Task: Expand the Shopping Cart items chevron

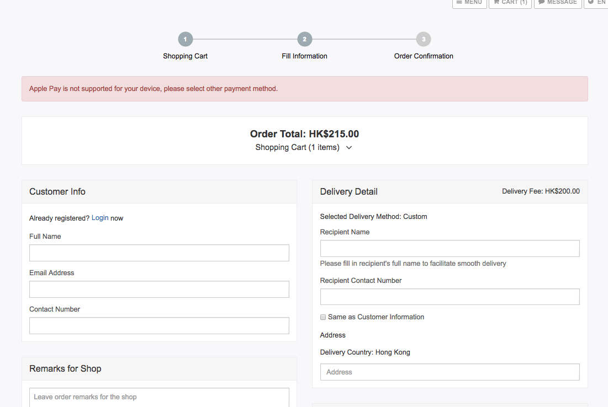Action: click(x=349, y=148)
